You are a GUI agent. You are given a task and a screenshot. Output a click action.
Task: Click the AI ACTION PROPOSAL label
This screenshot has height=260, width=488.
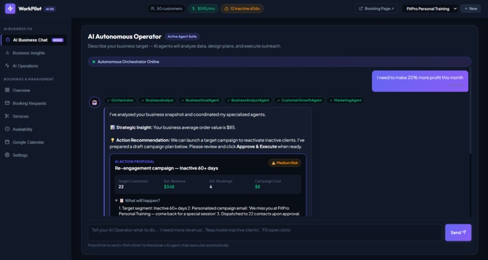pyautogui.click(x=134, y=162)
